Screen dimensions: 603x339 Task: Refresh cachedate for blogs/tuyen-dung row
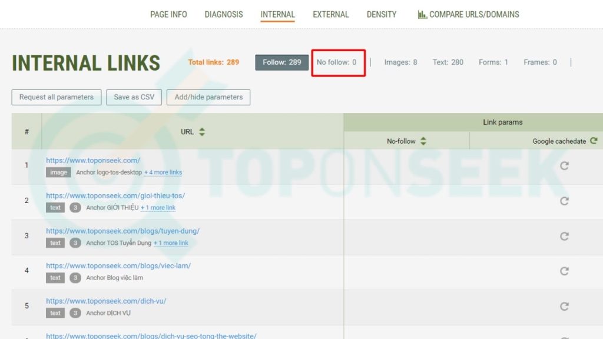(564, 237)
